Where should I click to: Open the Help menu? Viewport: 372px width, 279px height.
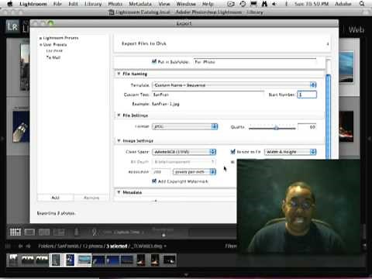point(208,4)
